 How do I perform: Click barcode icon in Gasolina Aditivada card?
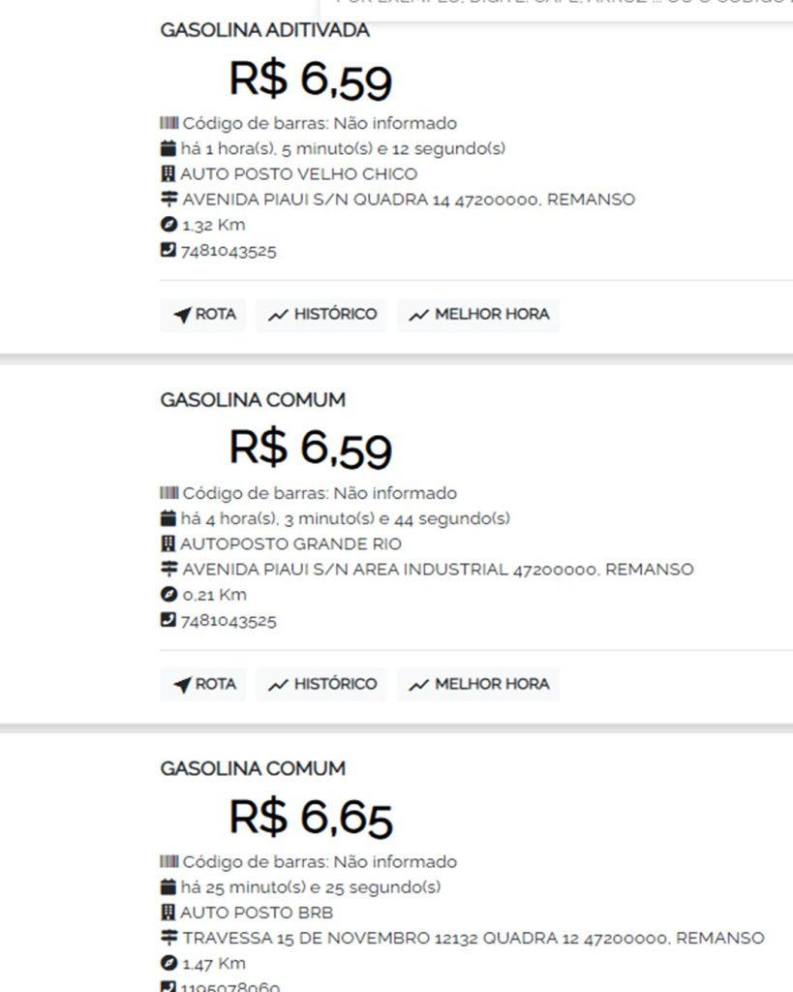coord(168,124)
